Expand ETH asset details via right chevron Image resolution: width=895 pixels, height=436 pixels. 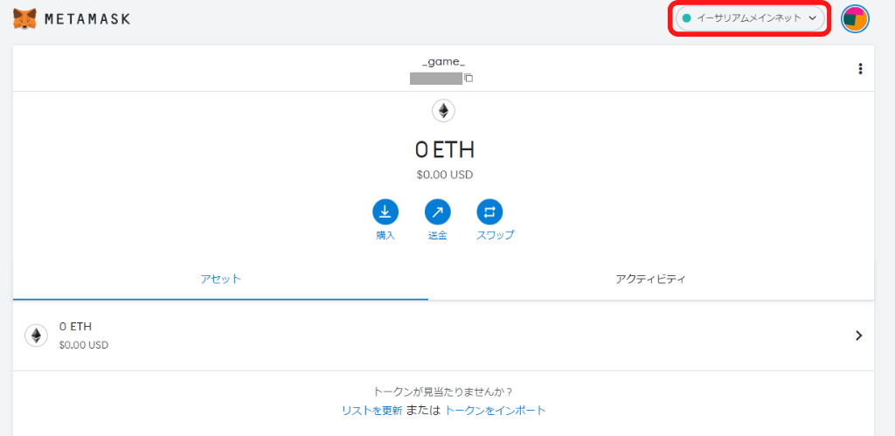[858, 336]
